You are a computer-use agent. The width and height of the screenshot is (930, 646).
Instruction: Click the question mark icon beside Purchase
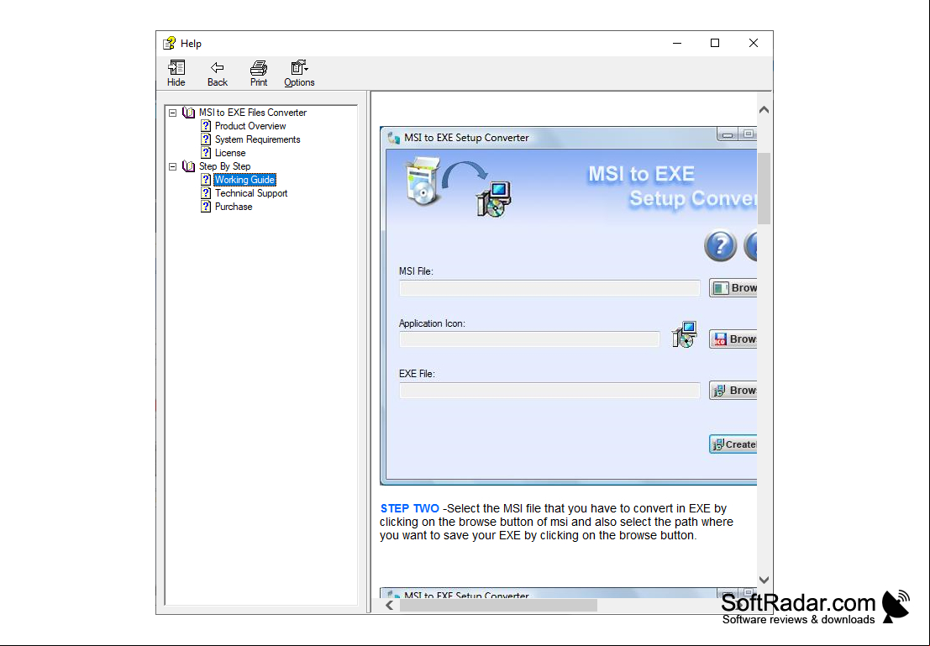(206, 207)
